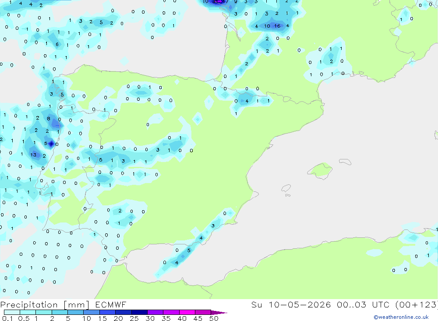This screenshot has width=438, height=321.
Task: Click the date text 'Su 10-05-2026'
Action: (291, 304)
